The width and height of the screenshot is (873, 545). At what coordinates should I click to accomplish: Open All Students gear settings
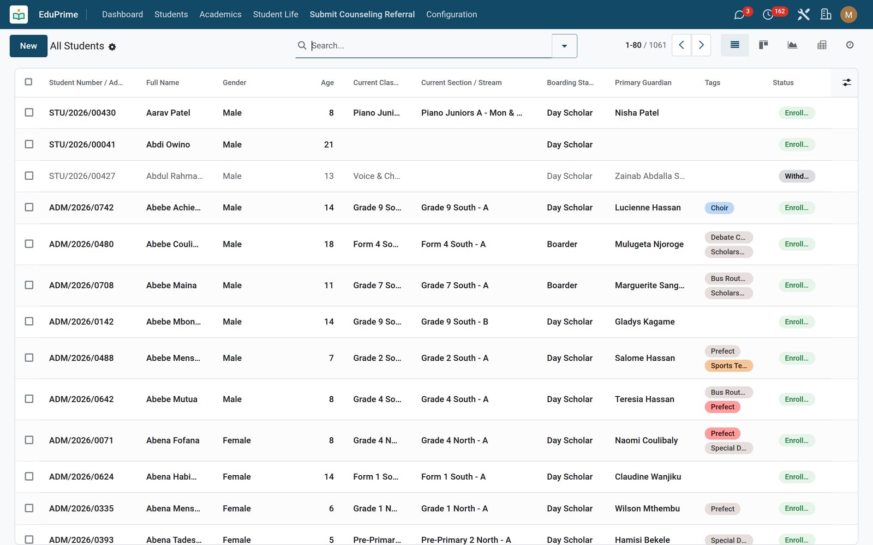(x=112, y=47)
